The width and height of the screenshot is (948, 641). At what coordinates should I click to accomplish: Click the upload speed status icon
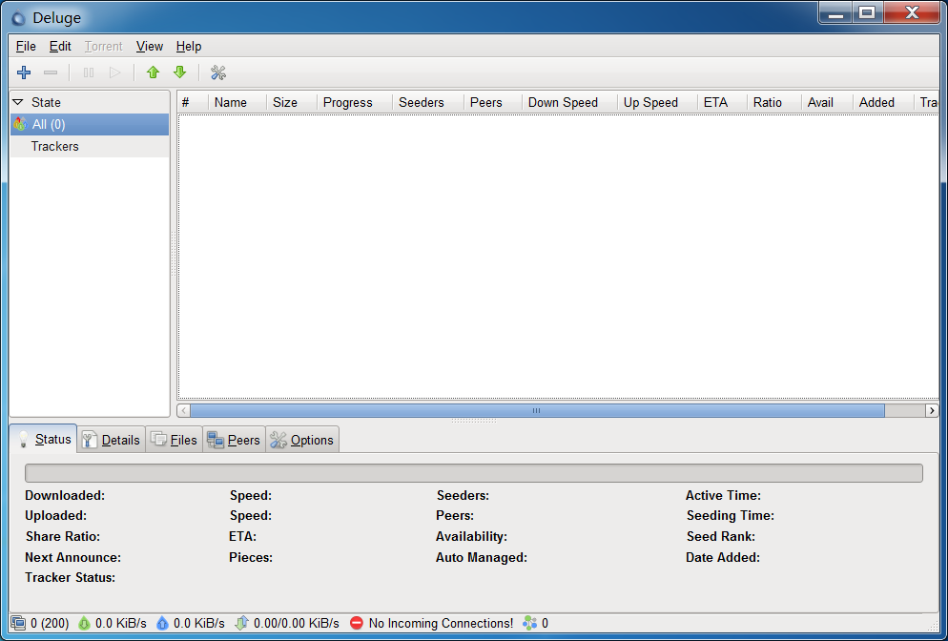(162, 623)
